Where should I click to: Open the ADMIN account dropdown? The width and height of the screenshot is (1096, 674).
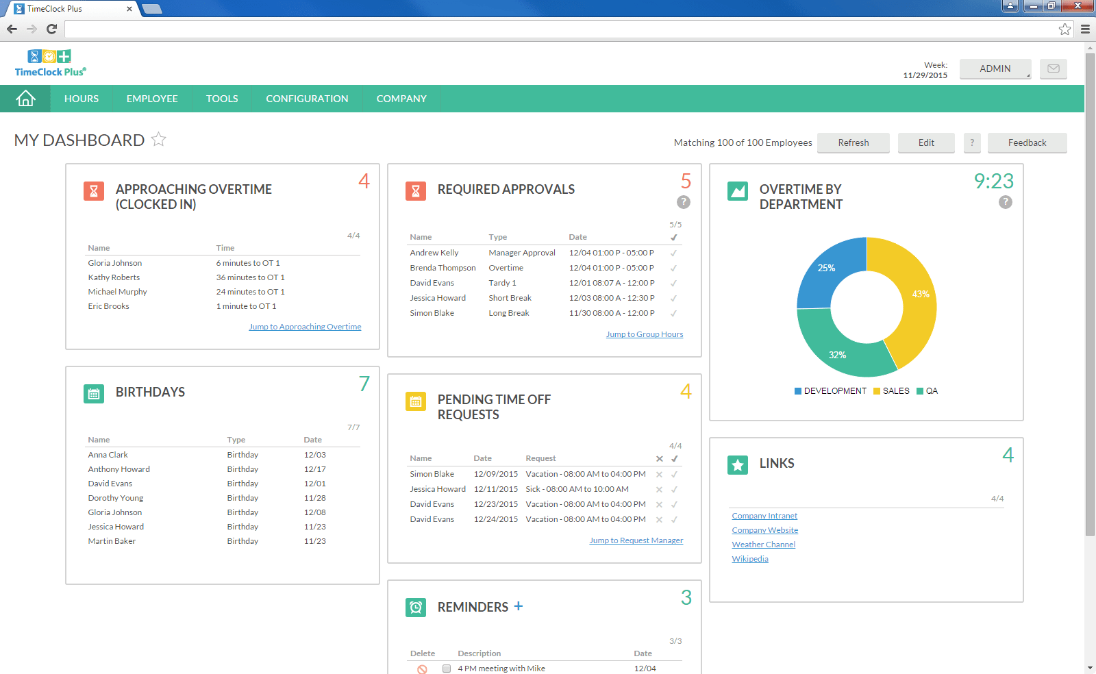[x=995, y=68]
